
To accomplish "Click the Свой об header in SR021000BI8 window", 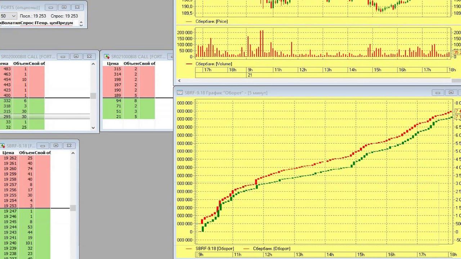I will pyautogui.click(x=147, y=64).
